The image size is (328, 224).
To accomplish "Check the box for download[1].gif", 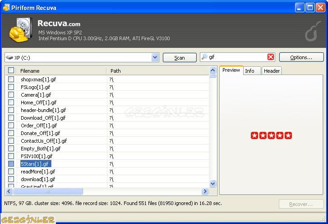I will point(11,179).
